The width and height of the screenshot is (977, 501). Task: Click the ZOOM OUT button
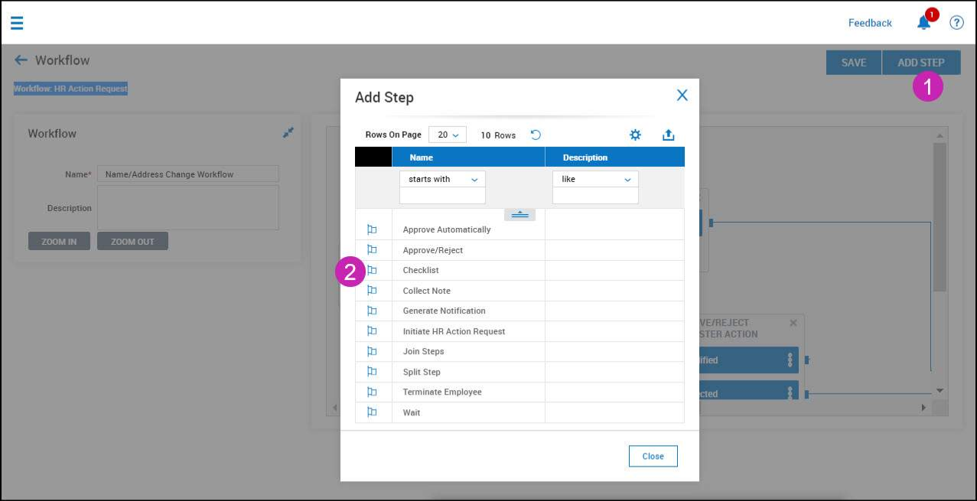132,241
